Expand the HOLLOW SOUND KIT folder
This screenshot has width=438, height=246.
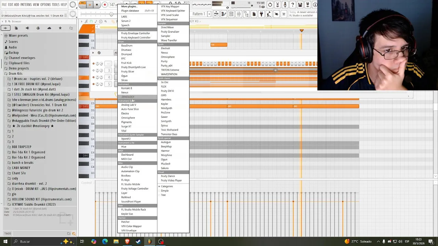pyautogui.click(x=41, y=199)
